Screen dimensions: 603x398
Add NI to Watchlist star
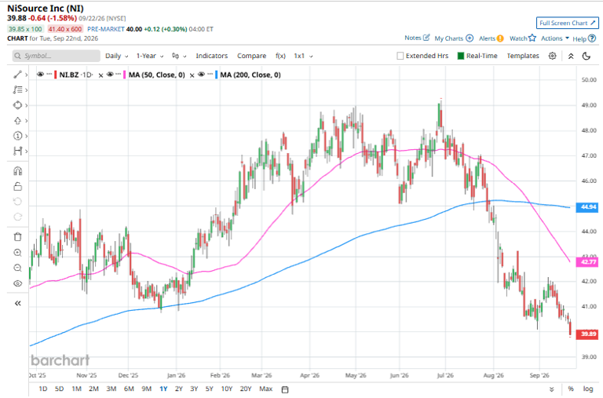click(x=523, y=38)
